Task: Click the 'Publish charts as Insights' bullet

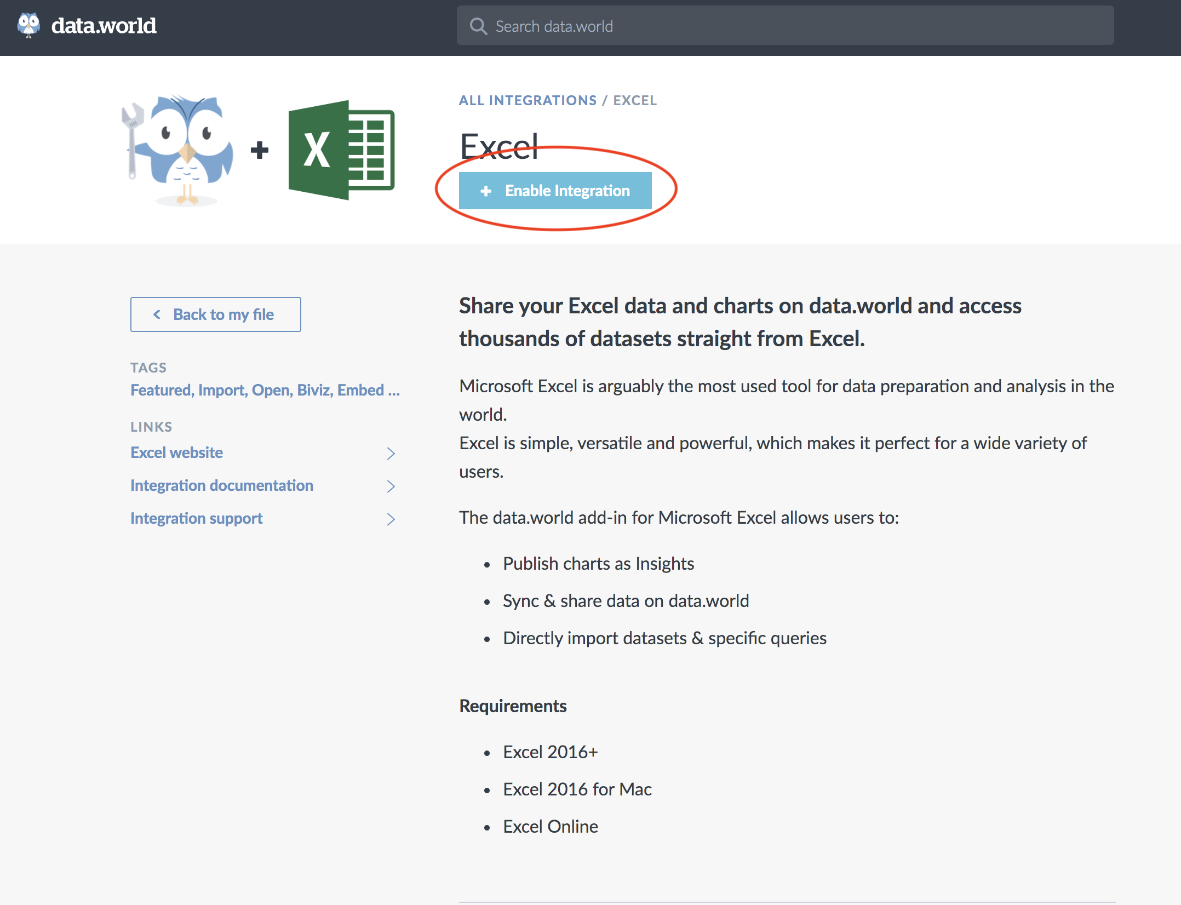Action: pos(598,564)
